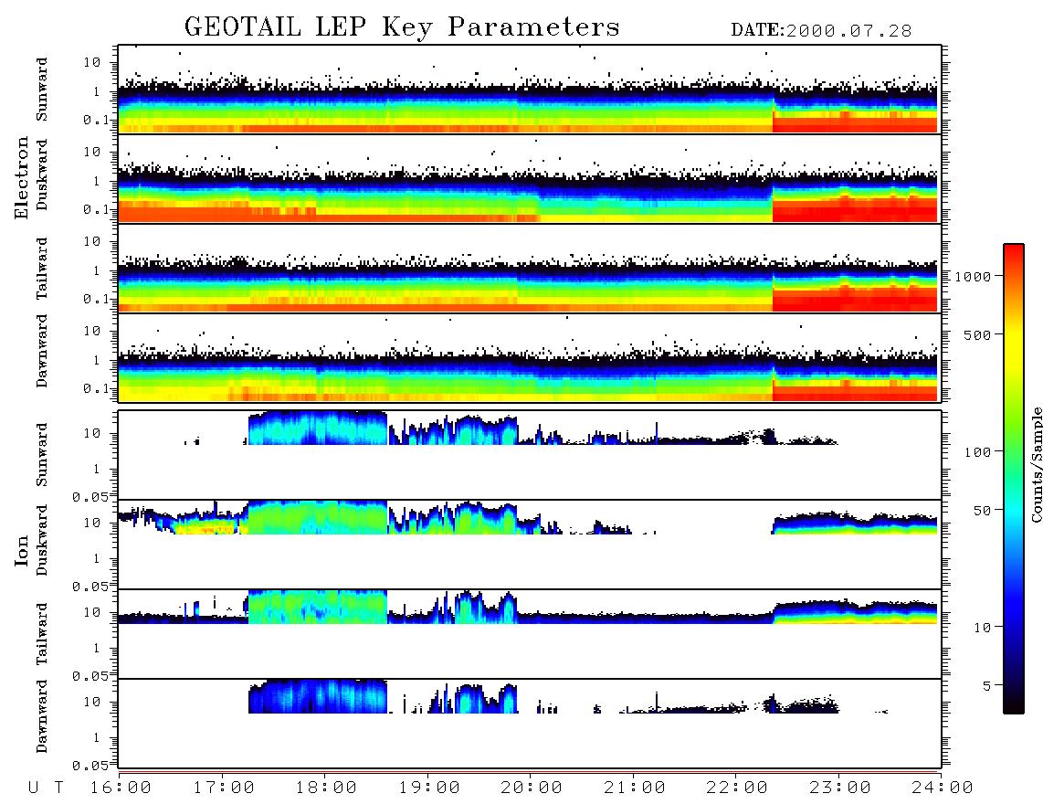Select the 100 color bar tick label
Screen dimensions: 1043x804
[x=978, y=452]
